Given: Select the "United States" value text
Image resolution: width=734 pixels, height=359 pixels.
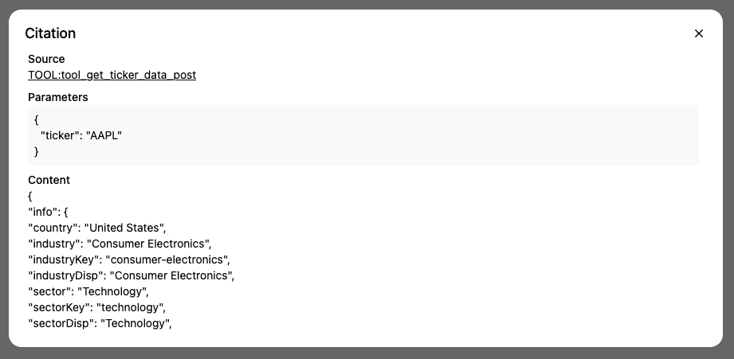Looking at the screenshot, I should pos(124,228).
